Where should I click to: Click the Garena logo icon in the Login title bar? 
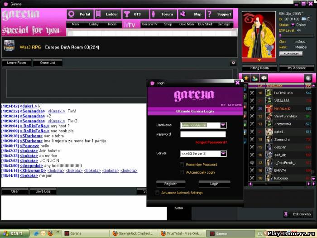pos(152,83)
